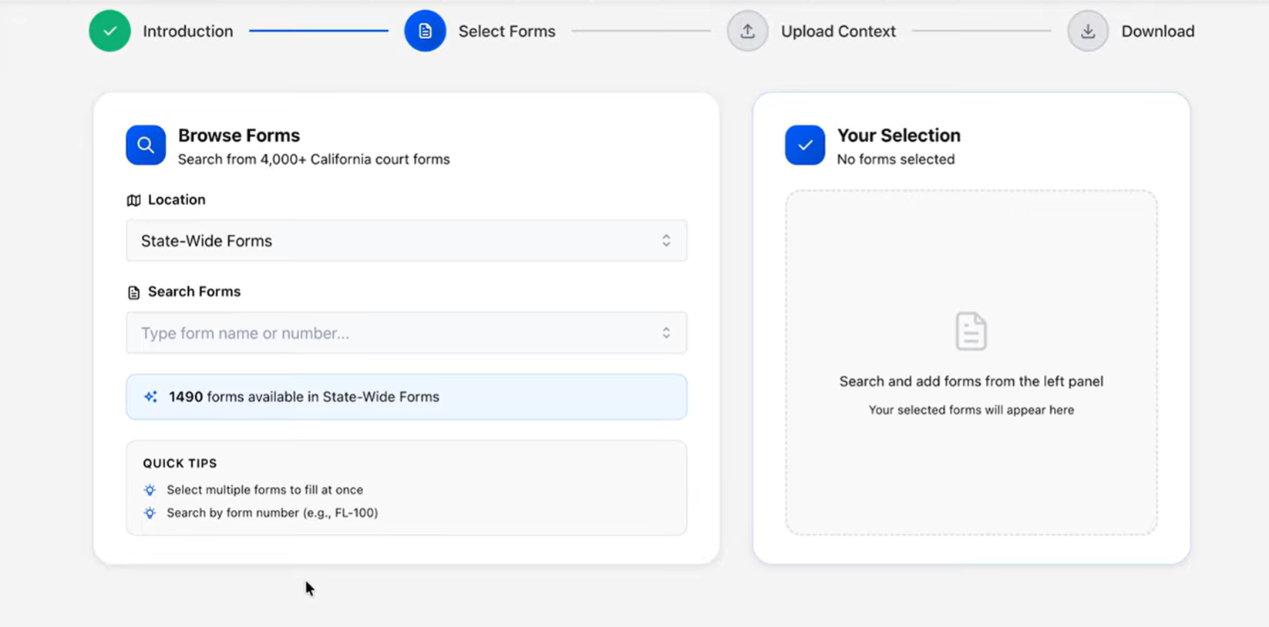The height and width of the screenshot is (627, 1269).
Task: Jump to the Download step label
Action: [x=1157, y=31]
